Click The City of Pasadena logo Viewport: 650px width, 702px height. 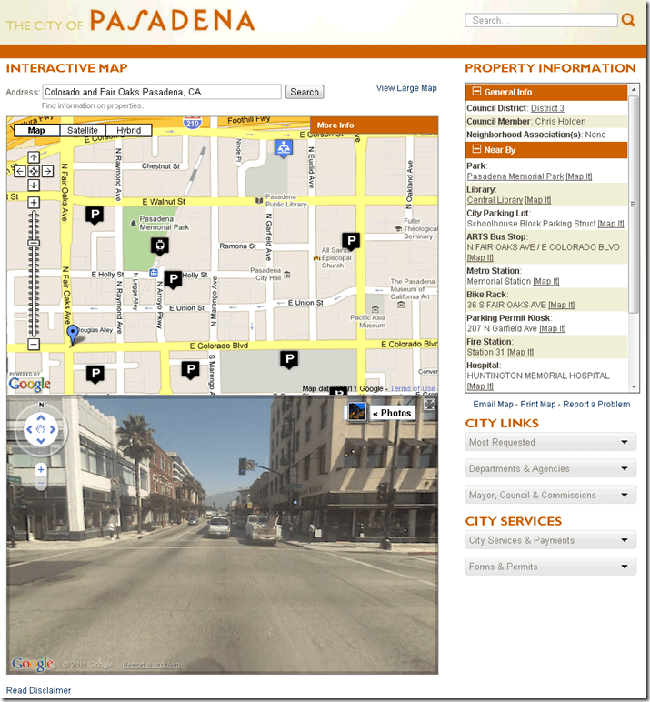coord(130,21)
